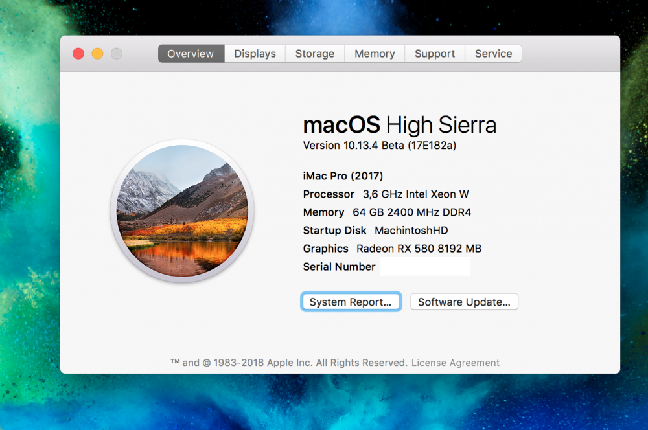
Task: Click the Processor label
Action: [329, 194]
